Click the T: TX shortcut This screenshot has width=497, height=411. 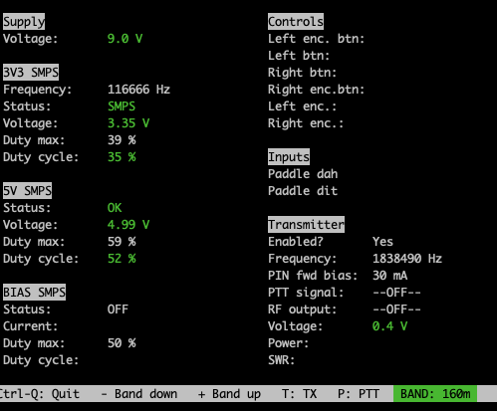tap(299, 394)
